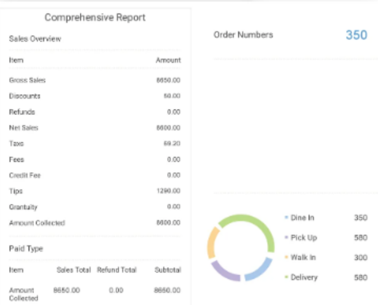Viewport: 378px width, 305px height.
Task: Click the Pick Up legend label
Action: [304, 238]
